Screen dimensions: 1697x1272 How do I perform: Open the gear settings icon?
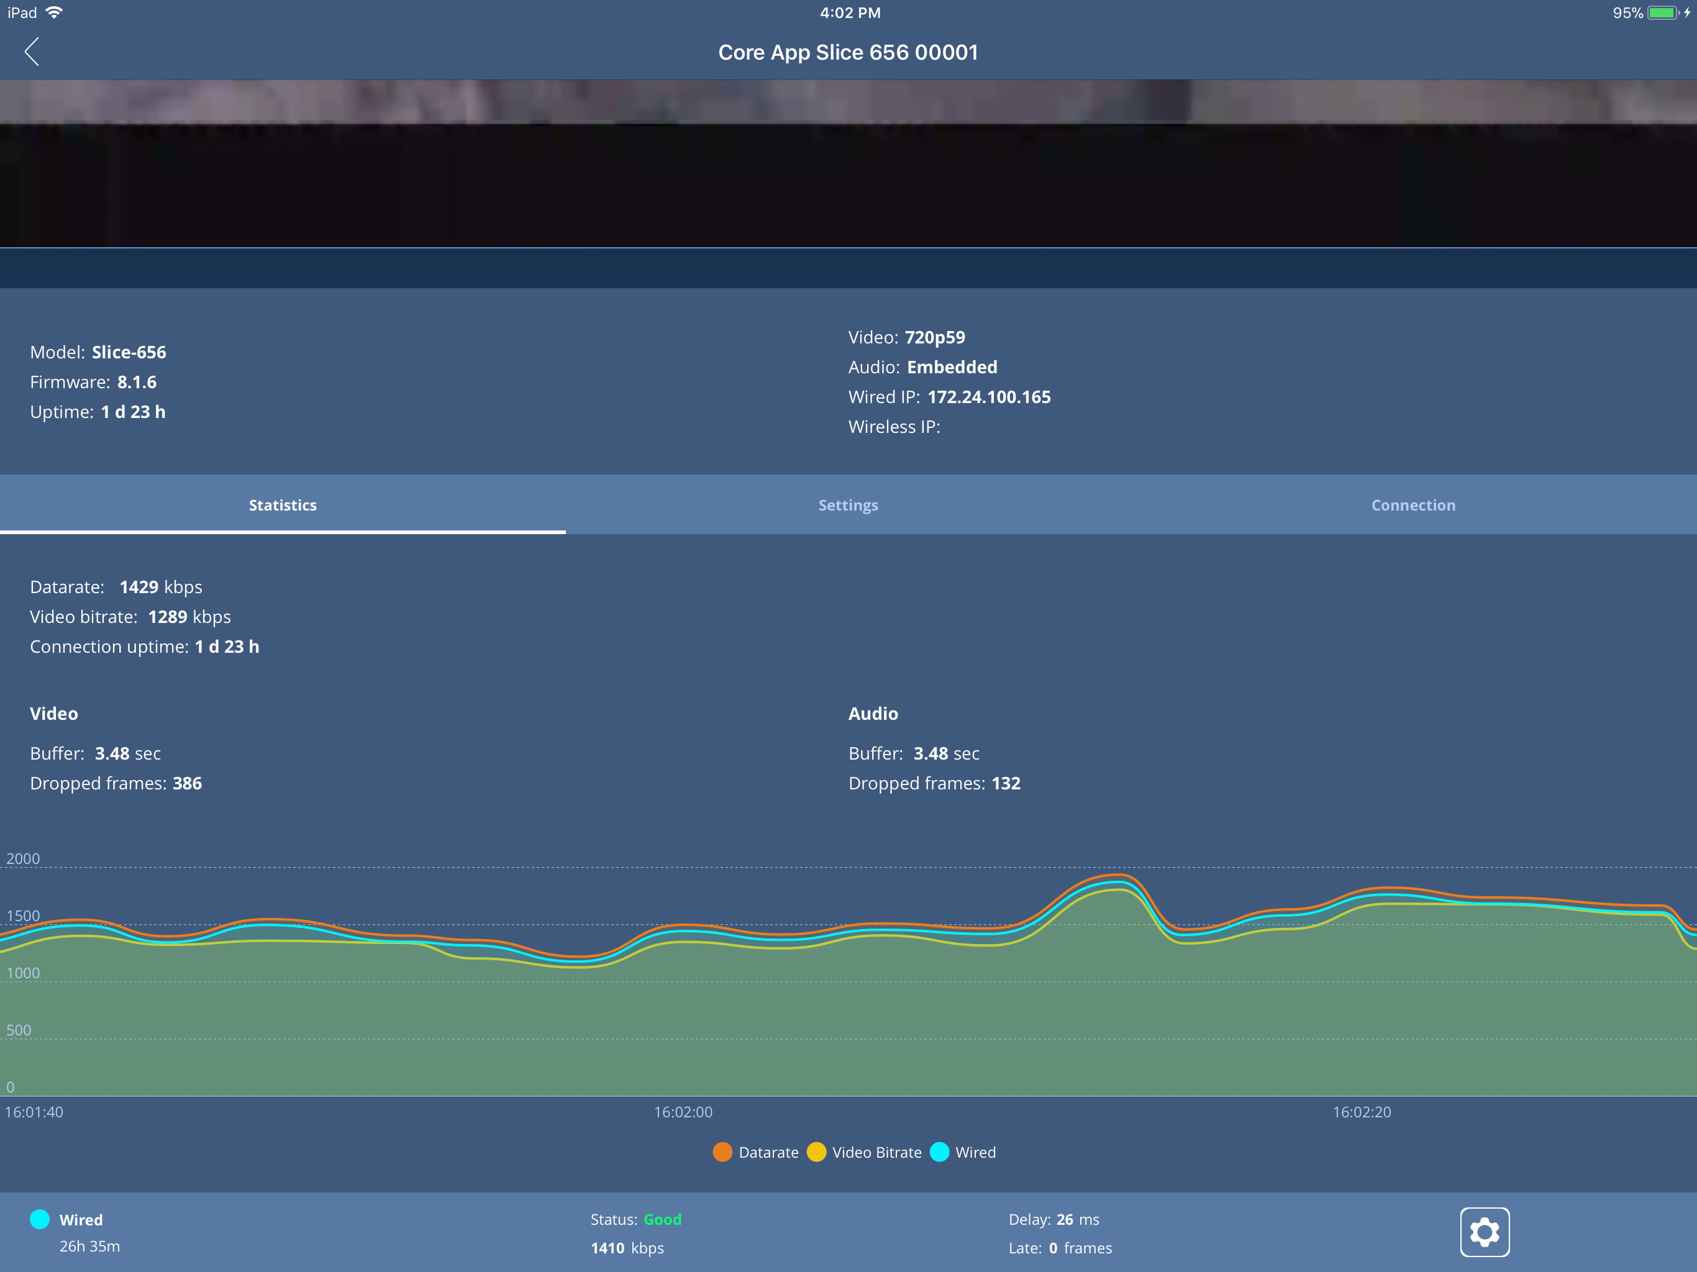click(1484, 1232)
